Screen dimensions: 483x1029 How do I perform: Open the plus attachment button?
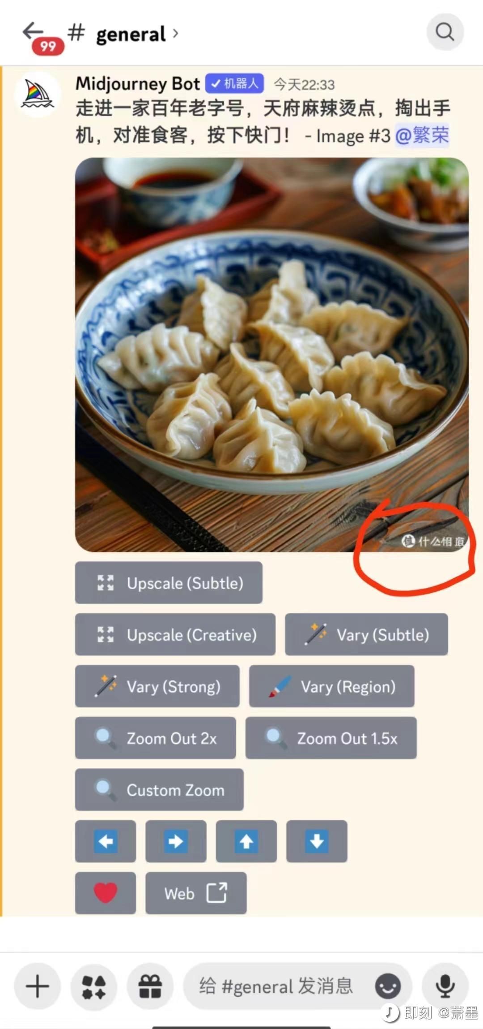(x=38, y=986)
